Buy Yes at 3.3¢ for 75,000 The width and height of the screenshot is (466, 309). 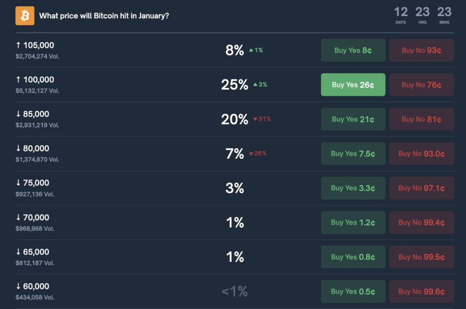pyautogui.click(x=353, y=188)
